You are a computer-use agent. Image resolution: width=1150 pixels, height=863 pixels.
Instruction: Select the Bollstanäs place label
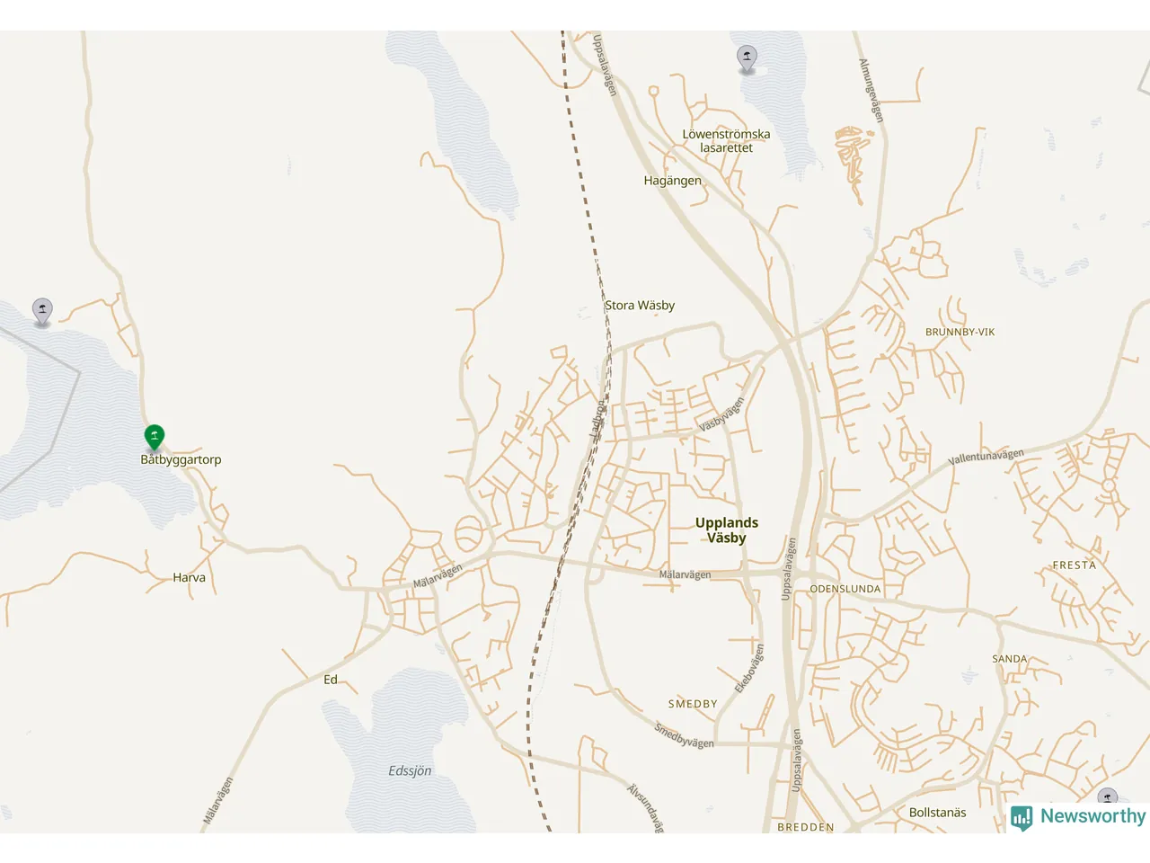938,813
